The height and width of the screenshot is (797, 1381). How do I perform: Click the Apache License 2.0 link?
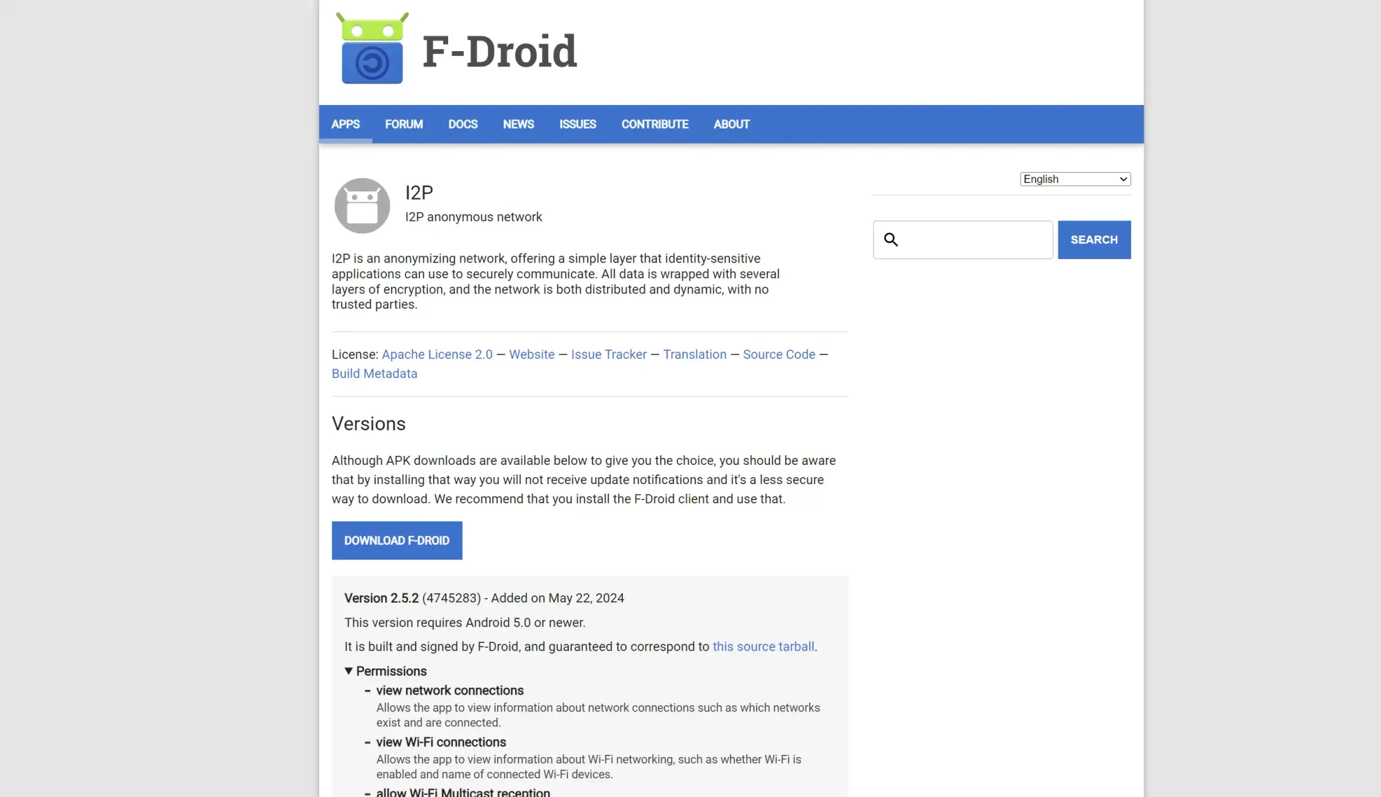[437, 354]
